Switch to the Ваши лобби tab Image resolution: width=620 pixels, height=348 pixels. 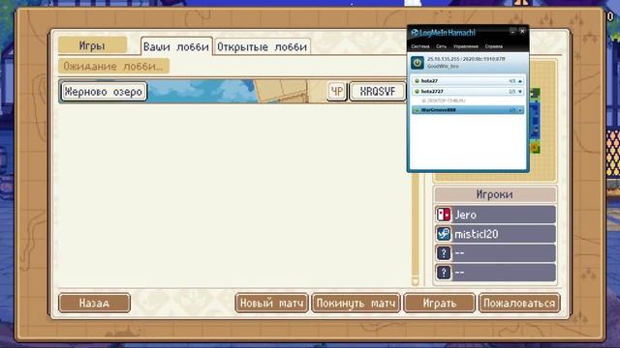[x=176, y=46]
